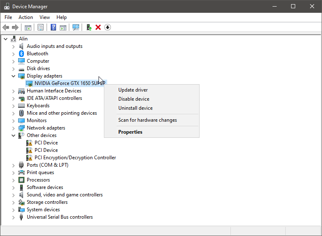Open the Help menu

pyautogui.click(x=61, y=17)
